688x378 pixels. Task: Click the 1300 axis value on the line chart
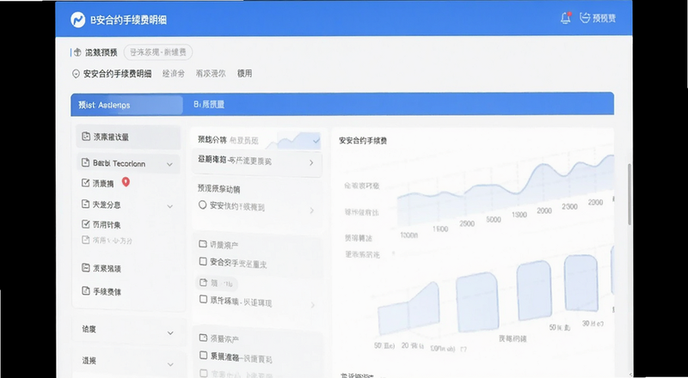(x=519, y=215)
